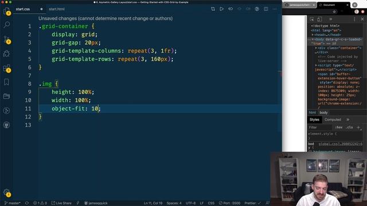This screenshot has width=367, height=206.
Task: Toggle the DevTools device toolbar
Action: [x=319, y=19]
